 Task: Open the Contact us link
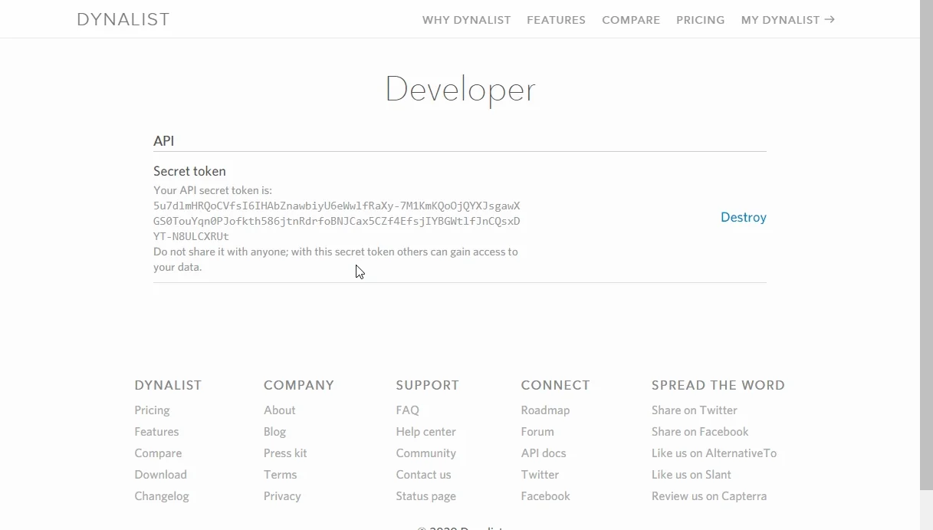(x=423, y=475)
